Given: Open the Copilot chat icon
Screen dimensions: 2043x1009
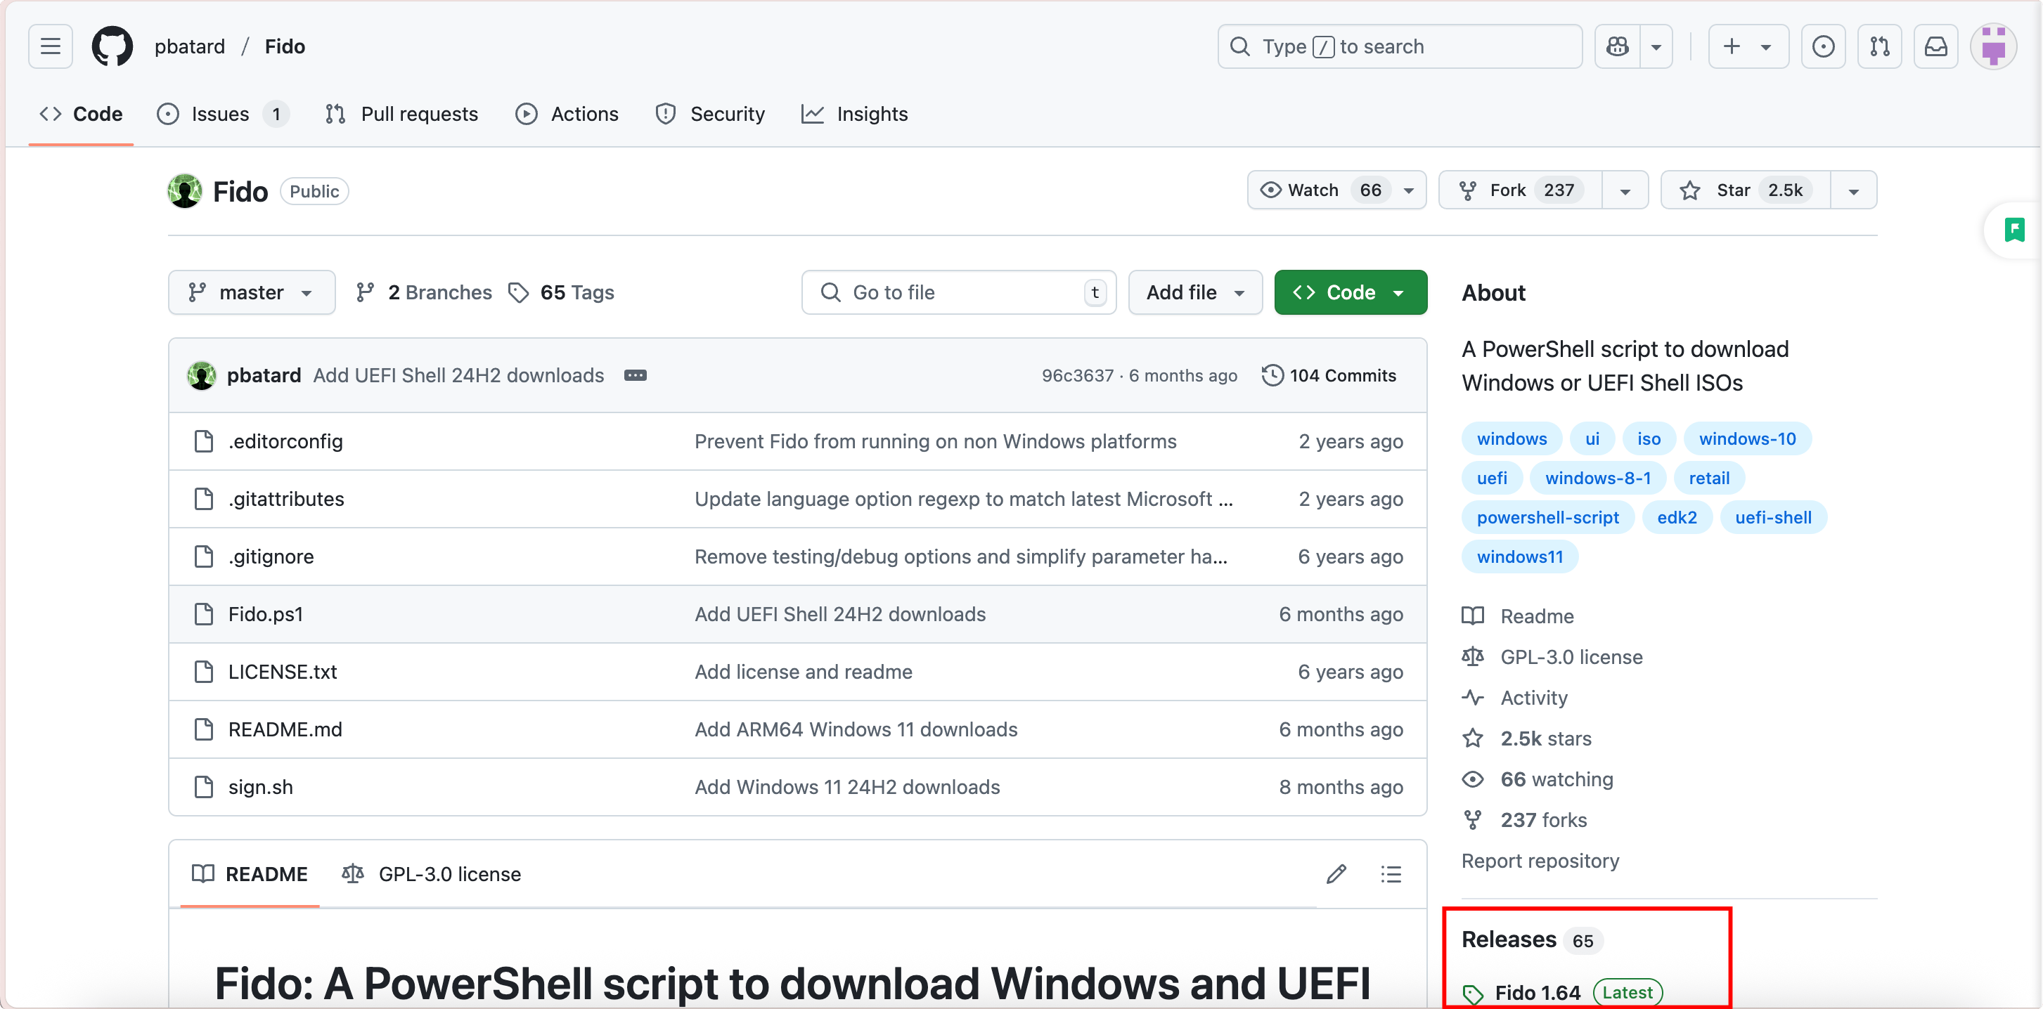Looking at the screenshot, I should (x=1617, y=47).
